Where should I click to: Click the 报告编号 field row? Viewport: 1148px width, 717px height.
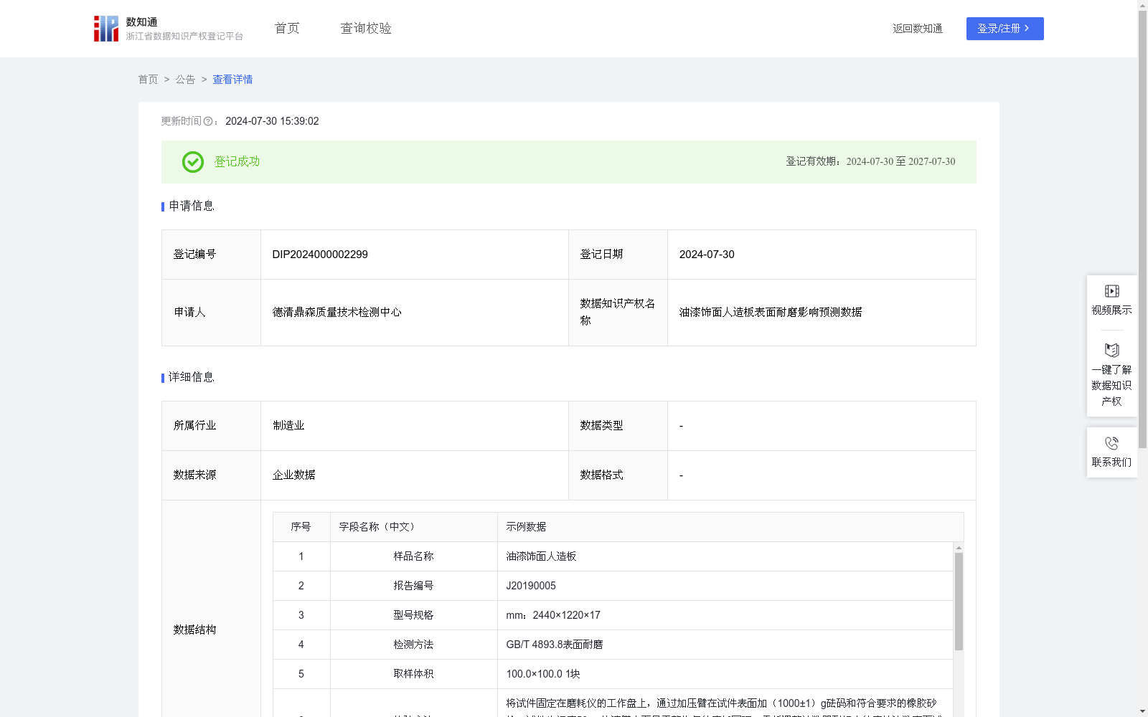[613, 586]
